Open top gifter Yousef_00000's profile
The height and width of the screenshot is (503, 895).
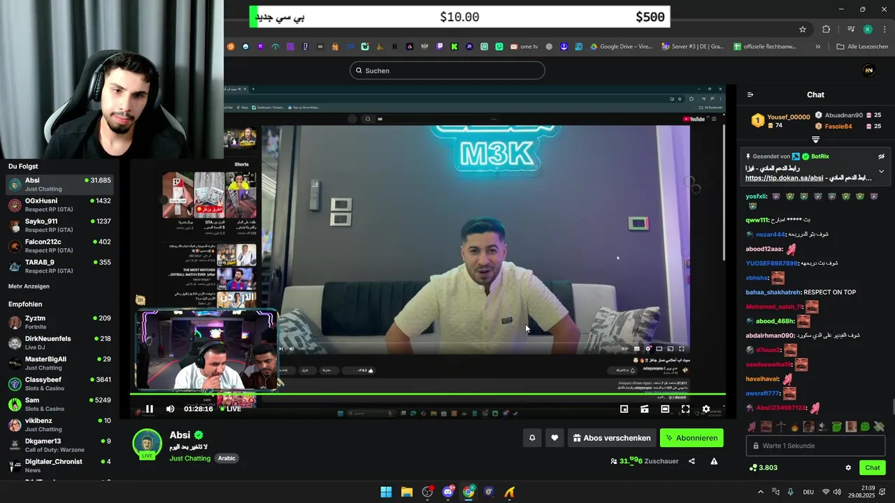coord(789,117)
